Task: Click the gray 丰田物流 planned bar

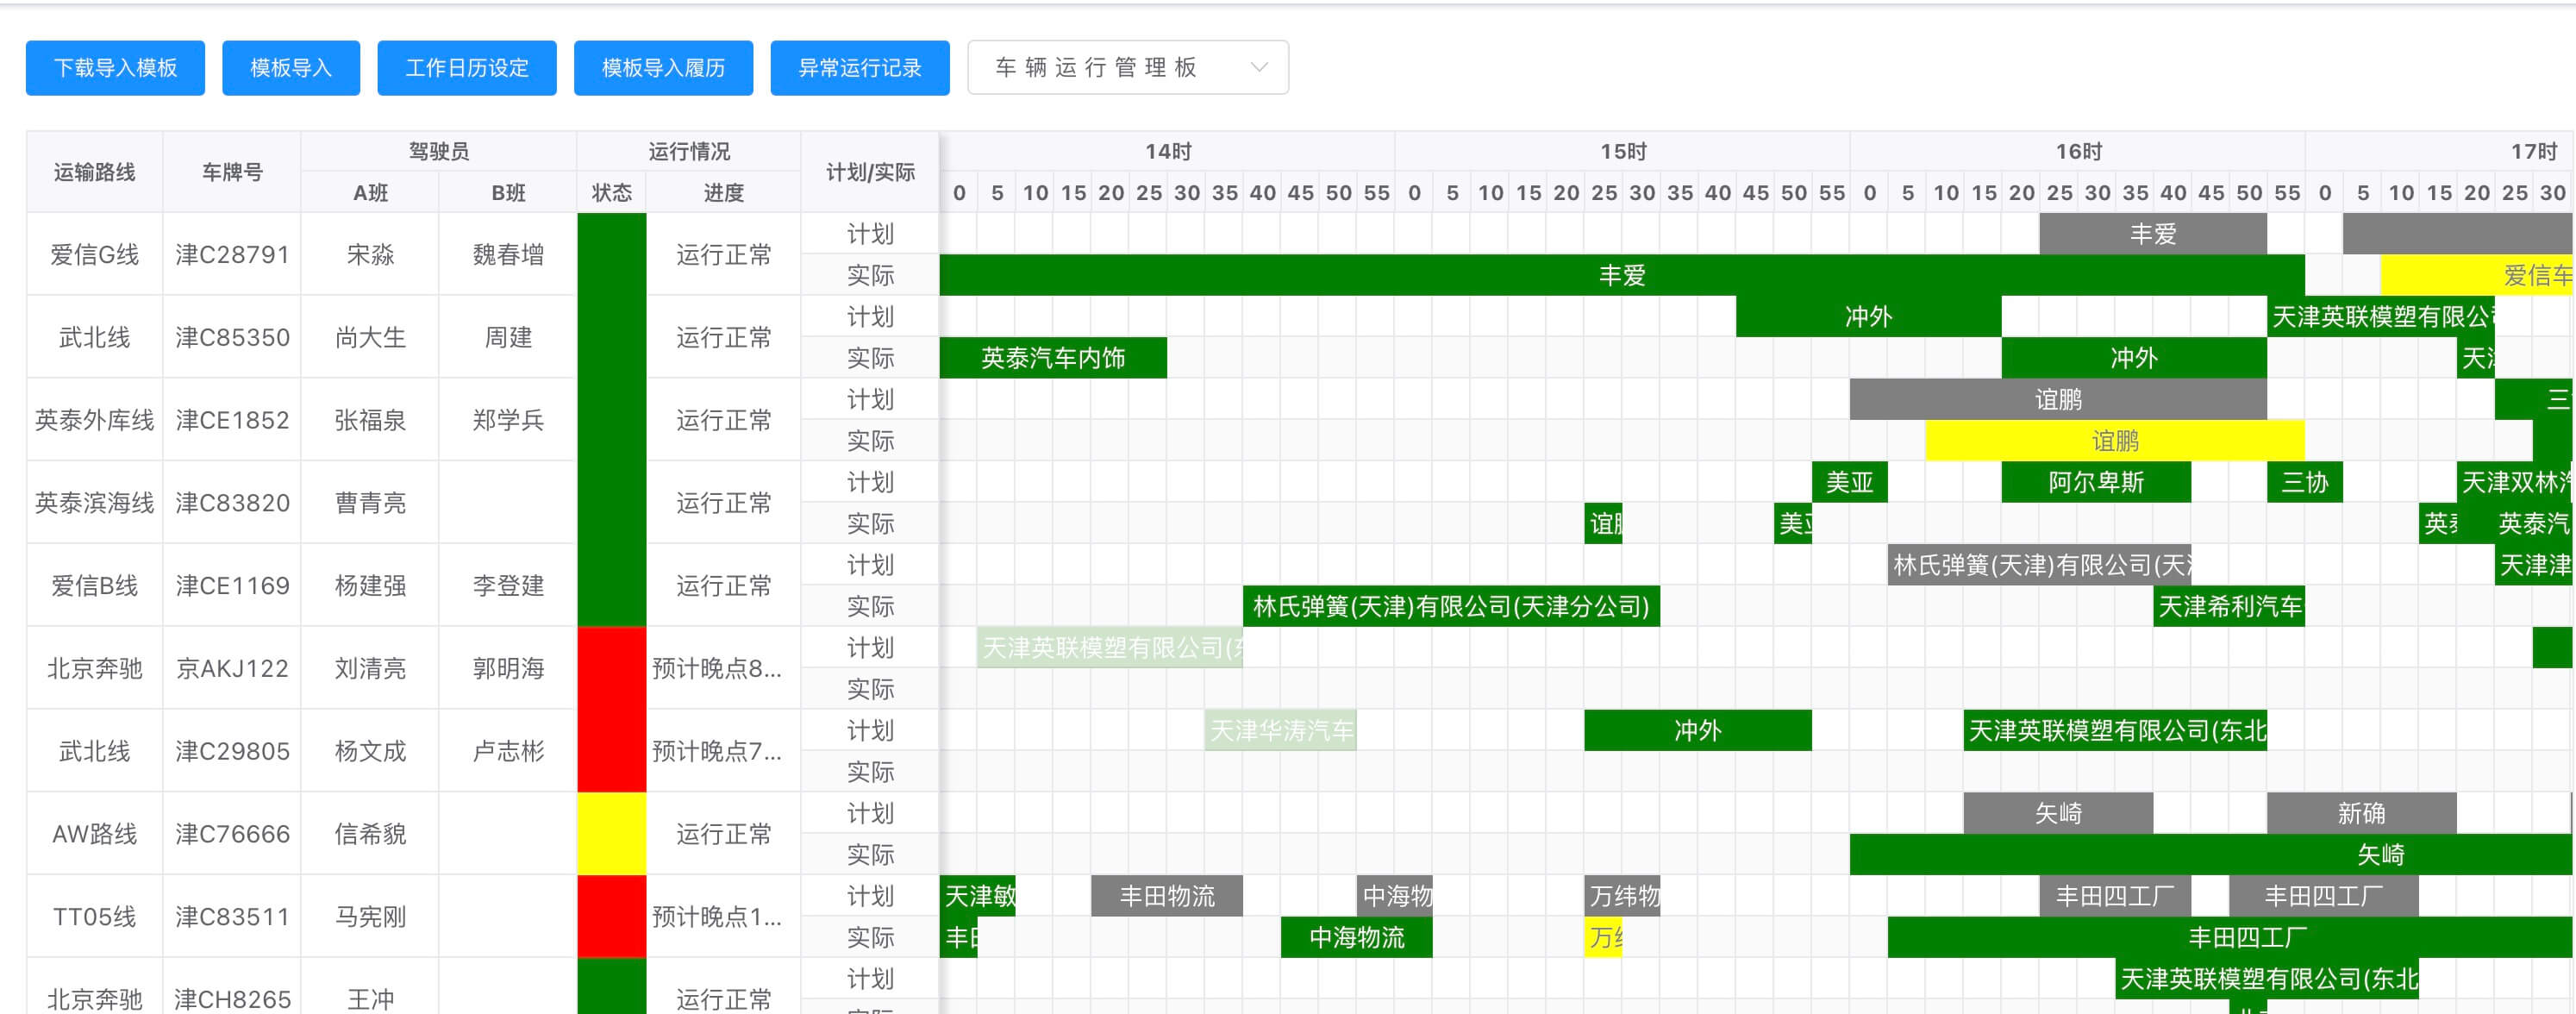Action: 1167,896
